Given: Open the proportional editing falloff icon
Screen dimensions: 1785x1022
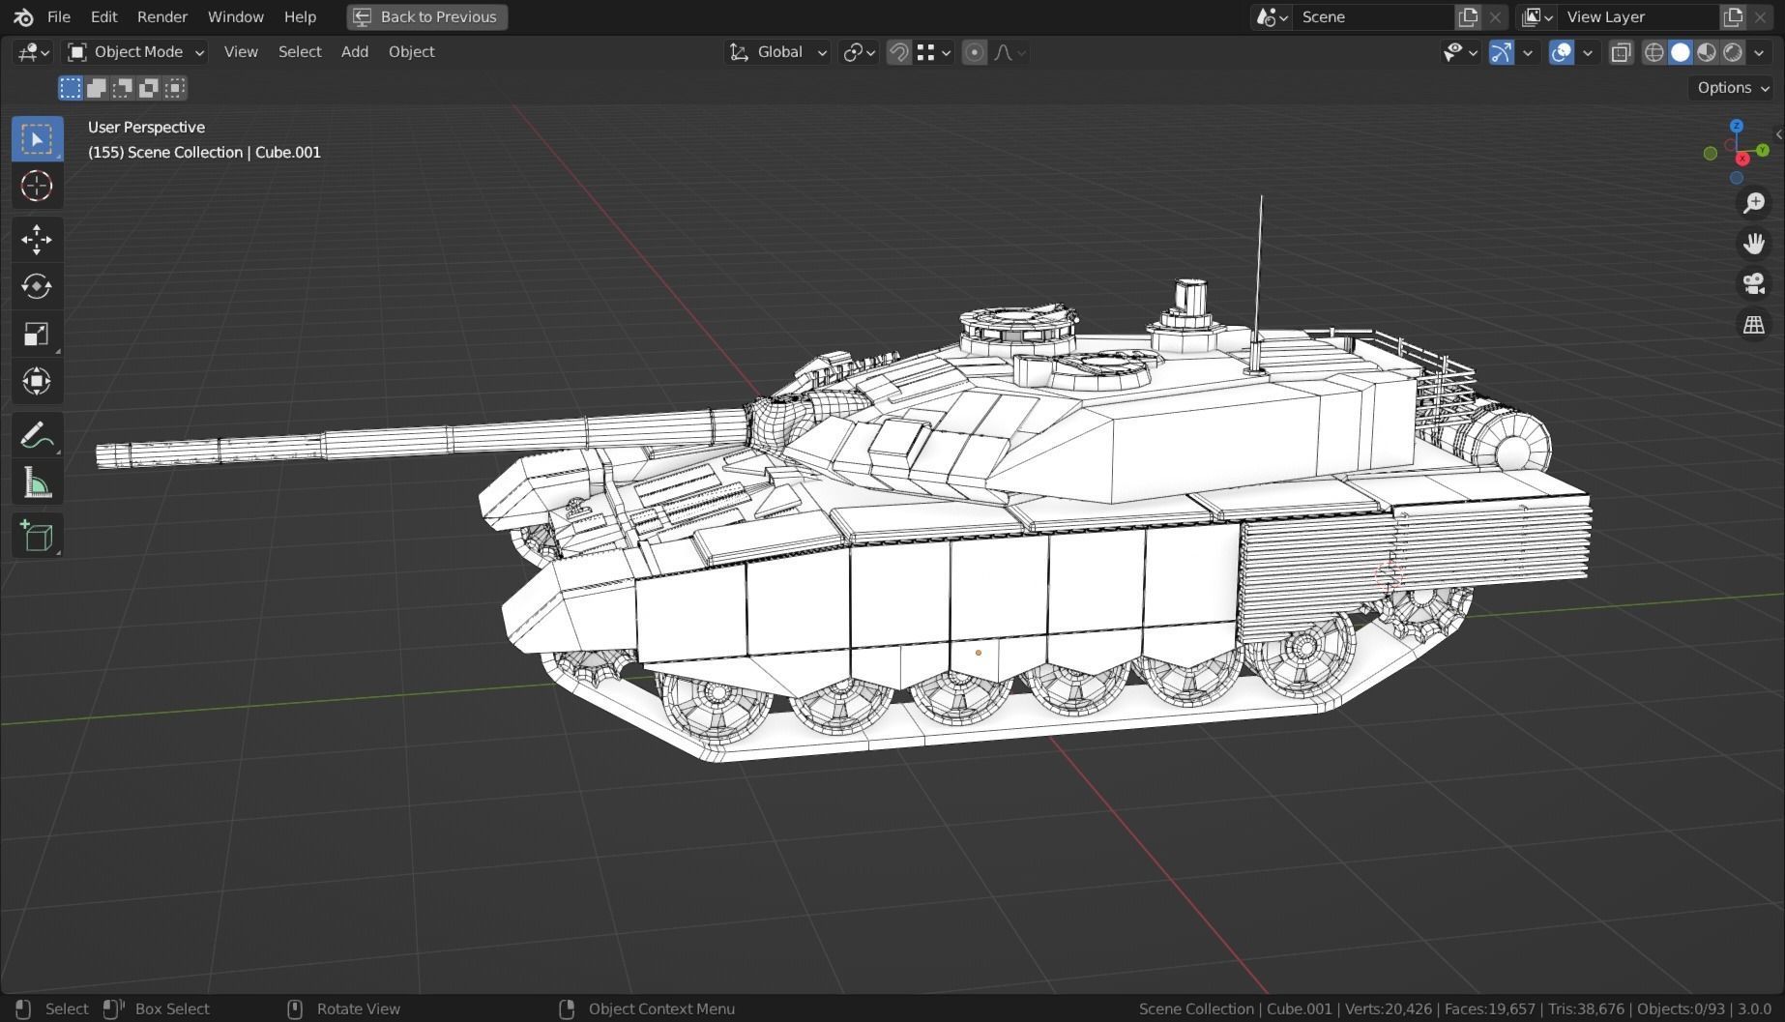Looking at the screenshot, I should [x=1009, y=52].
